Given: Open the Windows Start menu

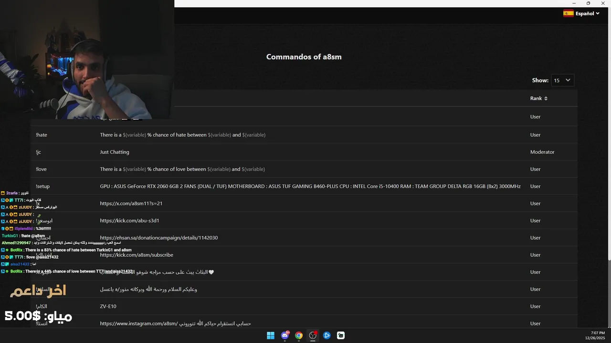Looking at the screenshot, I should point(271,335).
